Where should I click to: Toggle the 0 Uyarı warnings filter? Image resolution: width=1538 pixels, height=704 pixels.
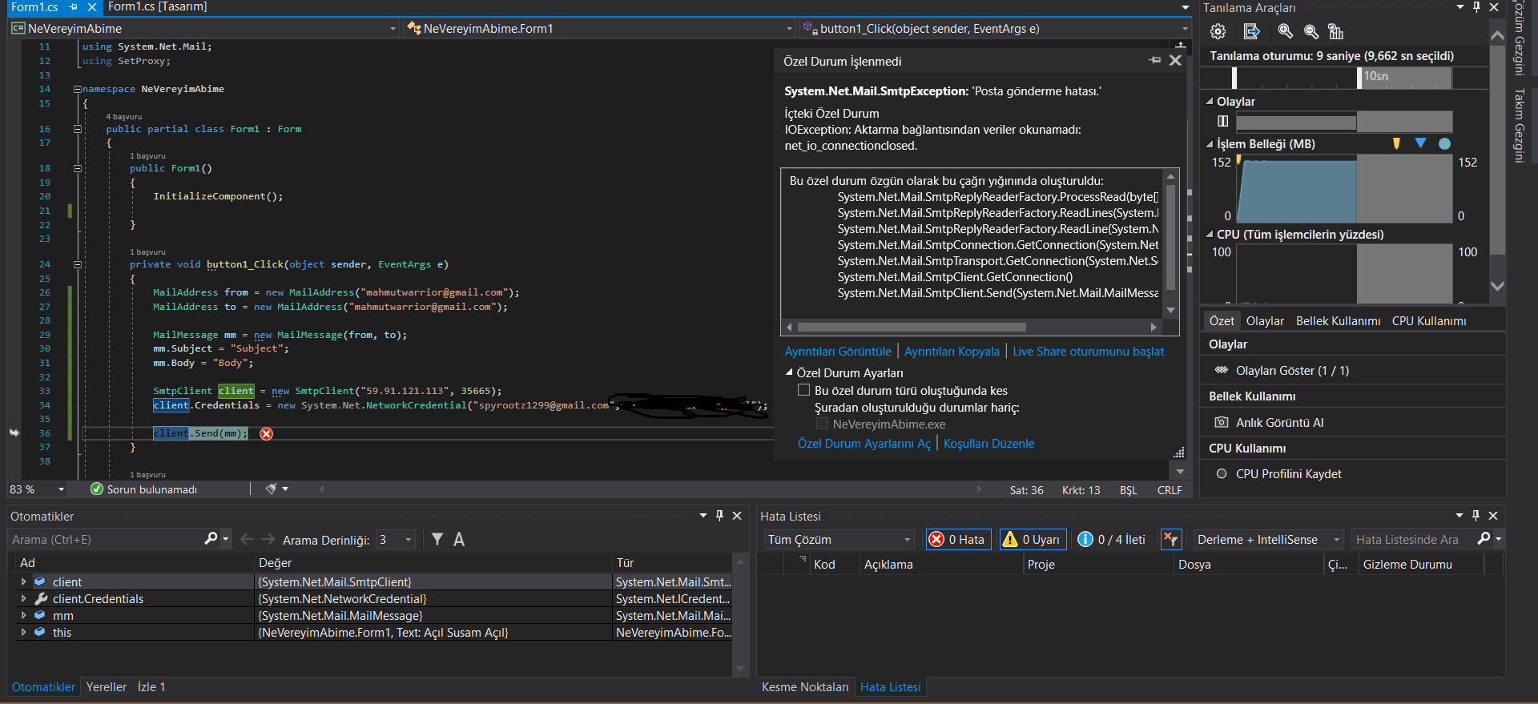[x=1033, y=539]
